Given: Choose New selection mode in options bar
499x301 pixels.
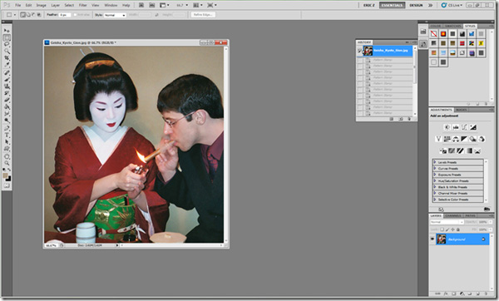Looking at the screenshot, I should click(x=22, y=15).
